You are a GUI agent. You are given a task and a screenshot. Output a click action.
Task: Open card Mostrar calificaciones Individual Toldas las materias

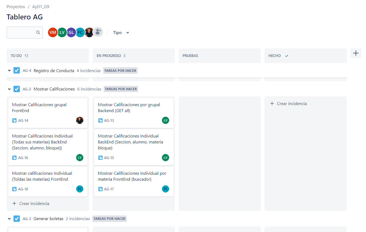[48, 181]
